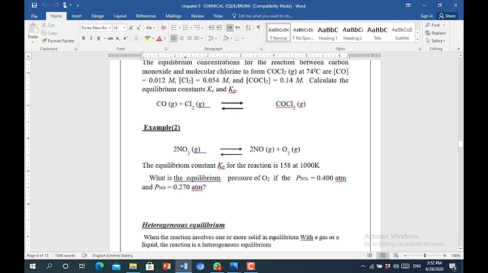488x273 pixels.
Task: Open Windows Start menu
Action: (33, 266)
